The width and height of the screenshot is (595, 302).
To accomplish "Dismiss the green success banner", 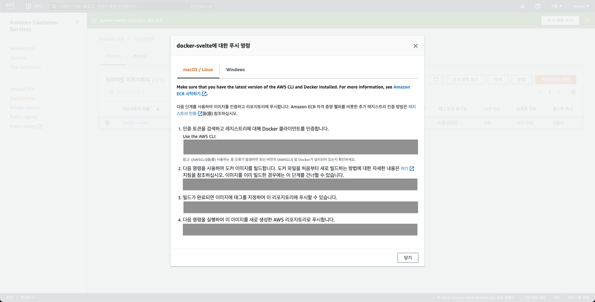I will [x=587, y=20].
